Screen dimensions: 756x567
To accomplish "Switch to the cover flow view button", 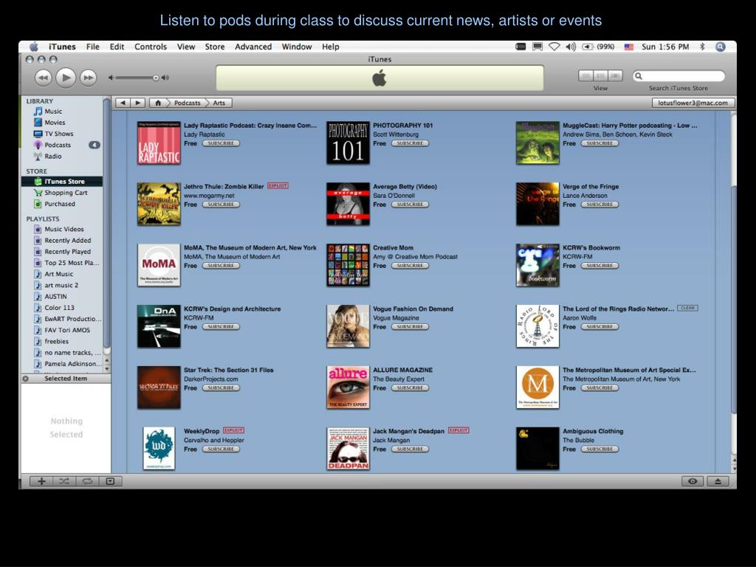I will (615, 76).
